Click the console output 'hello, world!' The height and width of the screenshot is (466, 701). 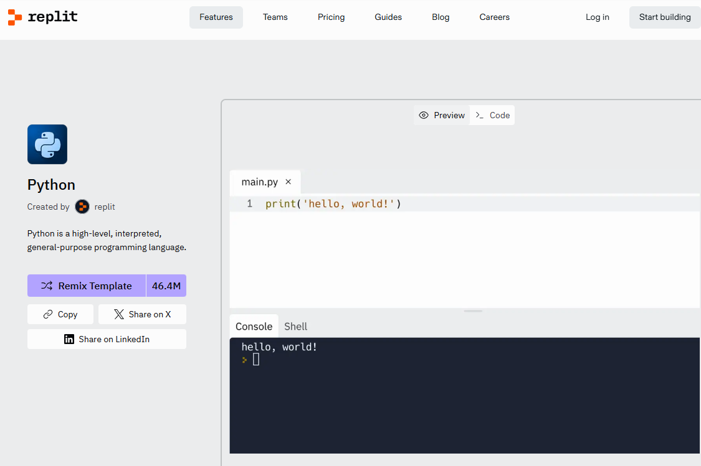click(x=279, y=347)
